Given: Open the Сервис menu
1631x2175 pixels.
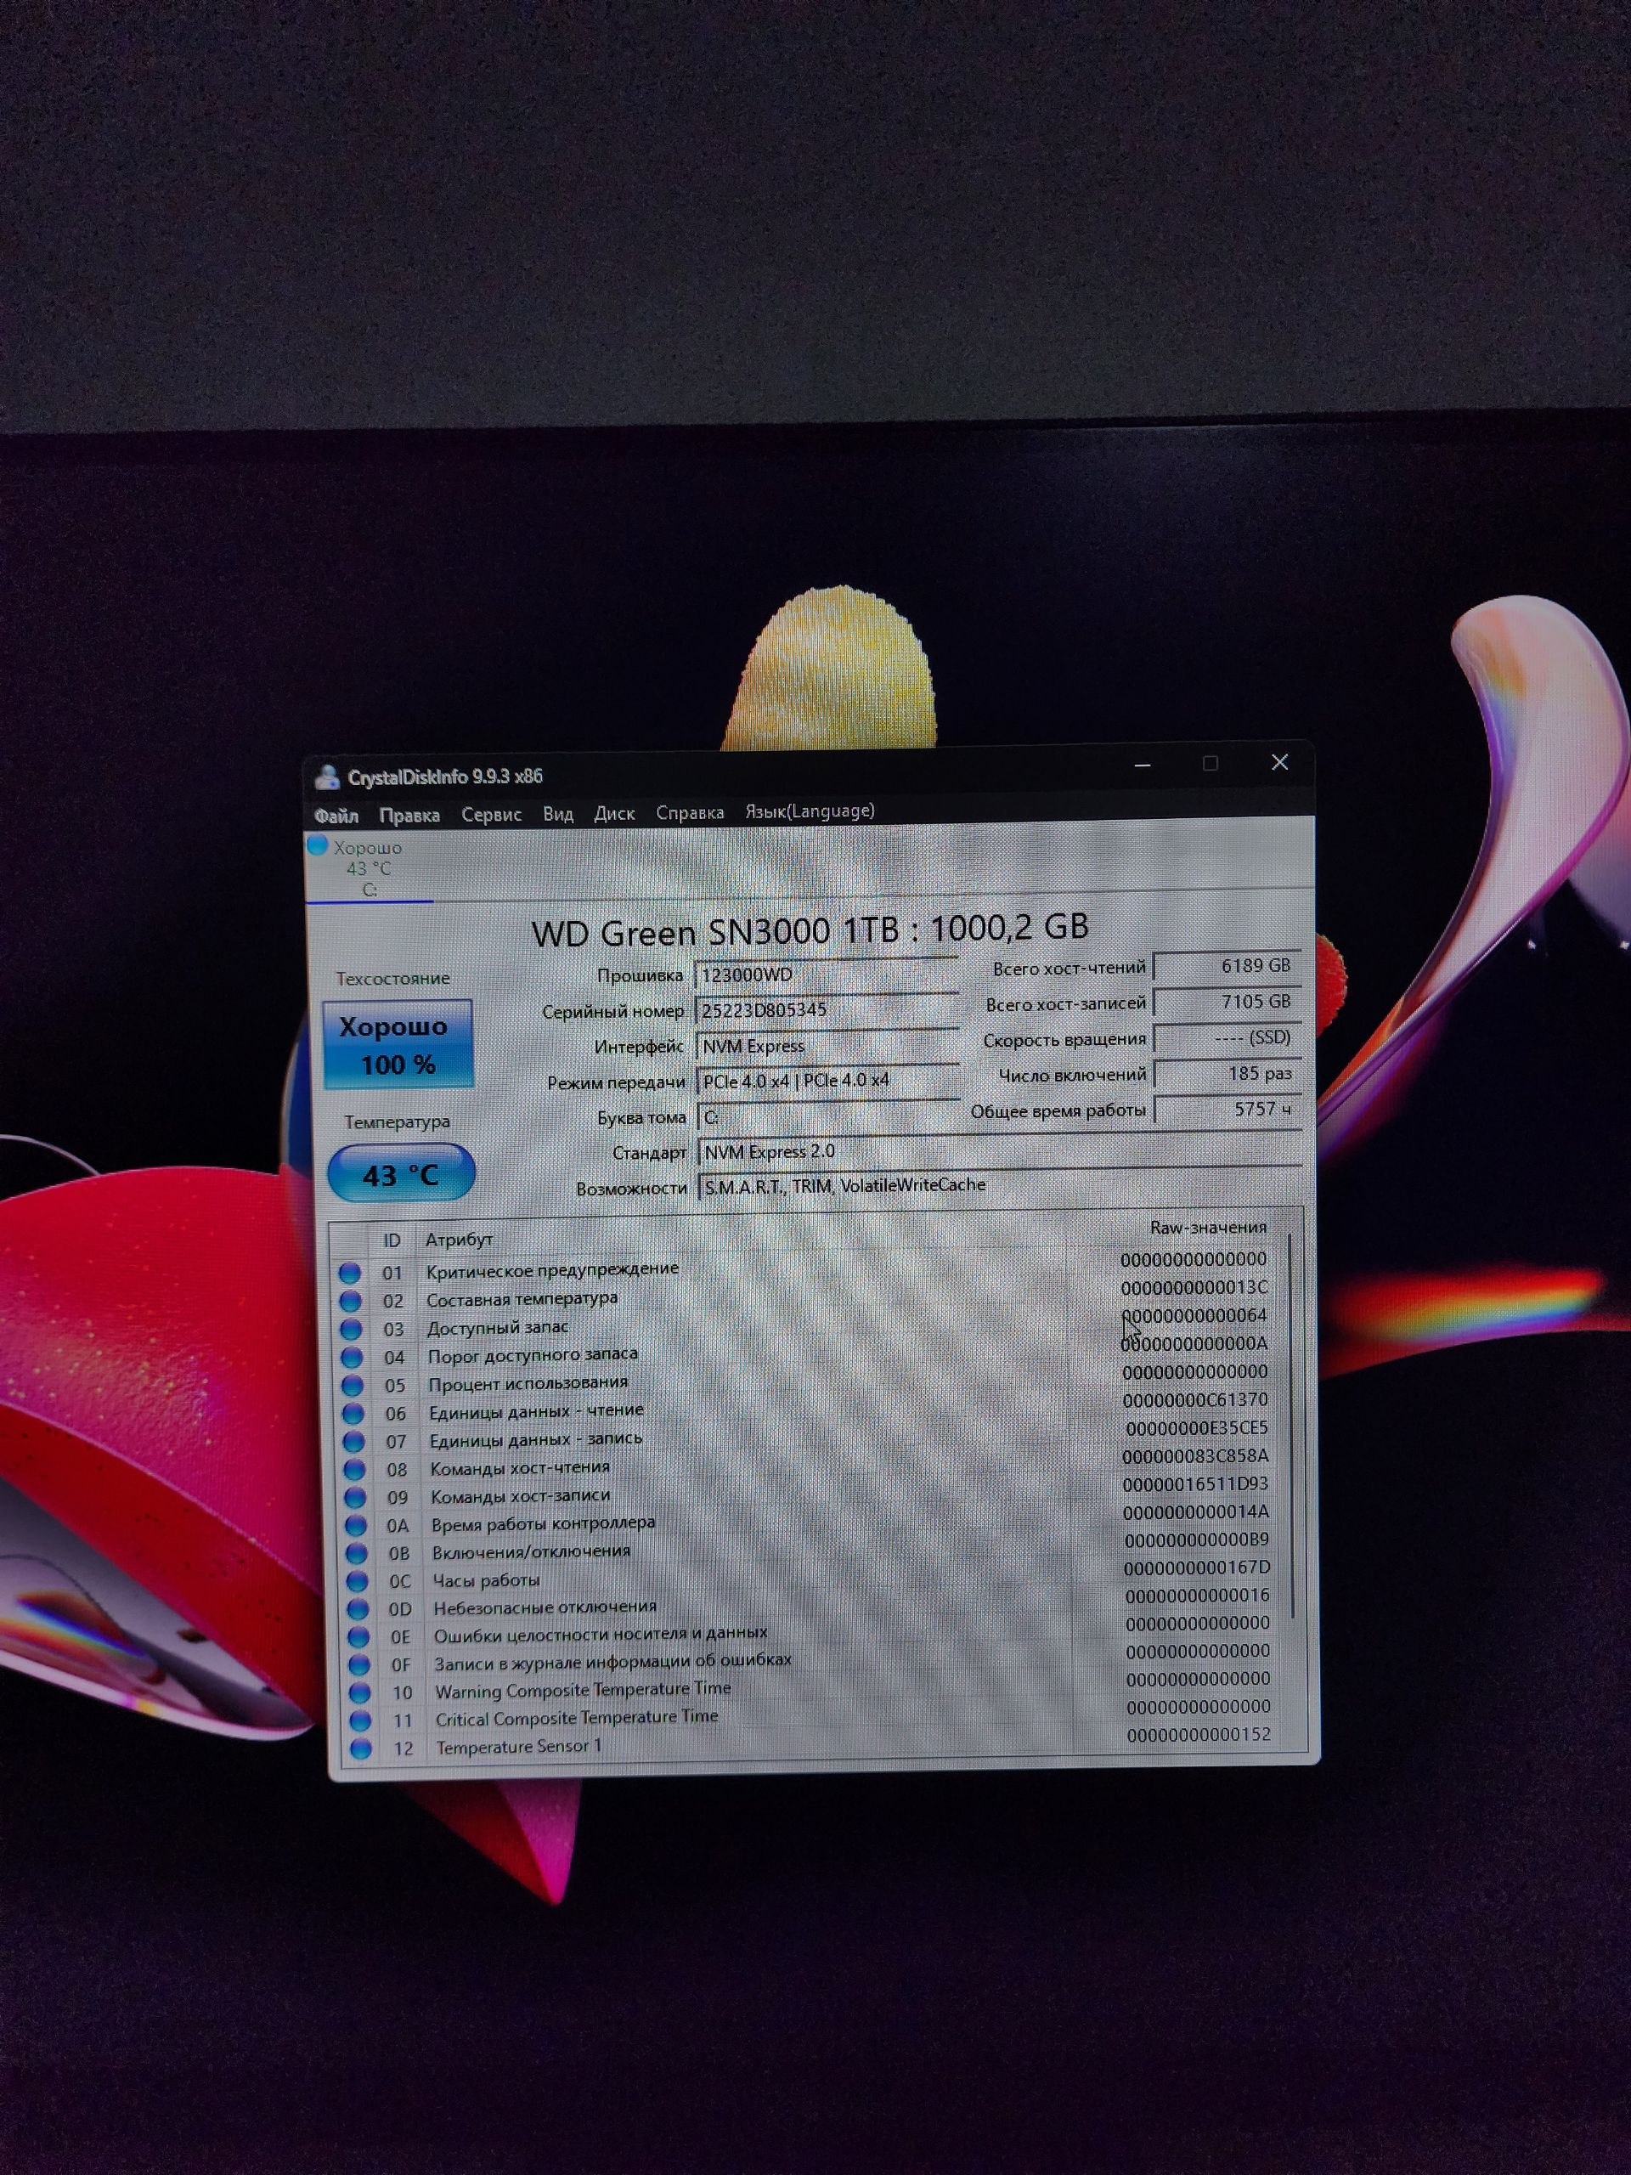Looking at the screenshot, I should (x=491, y=814).
